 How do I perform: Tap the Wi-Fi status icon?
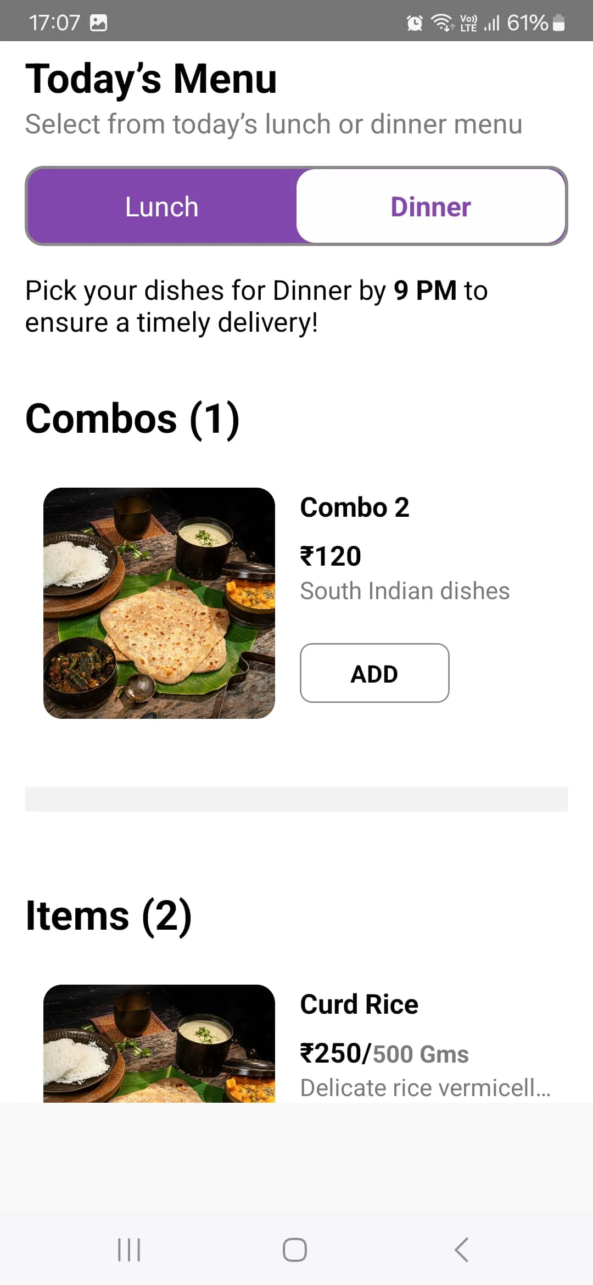point(442,23)
